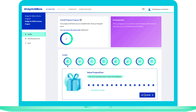
Task: Open the fifth ToolKit circle icon
Action: [116, 61]
